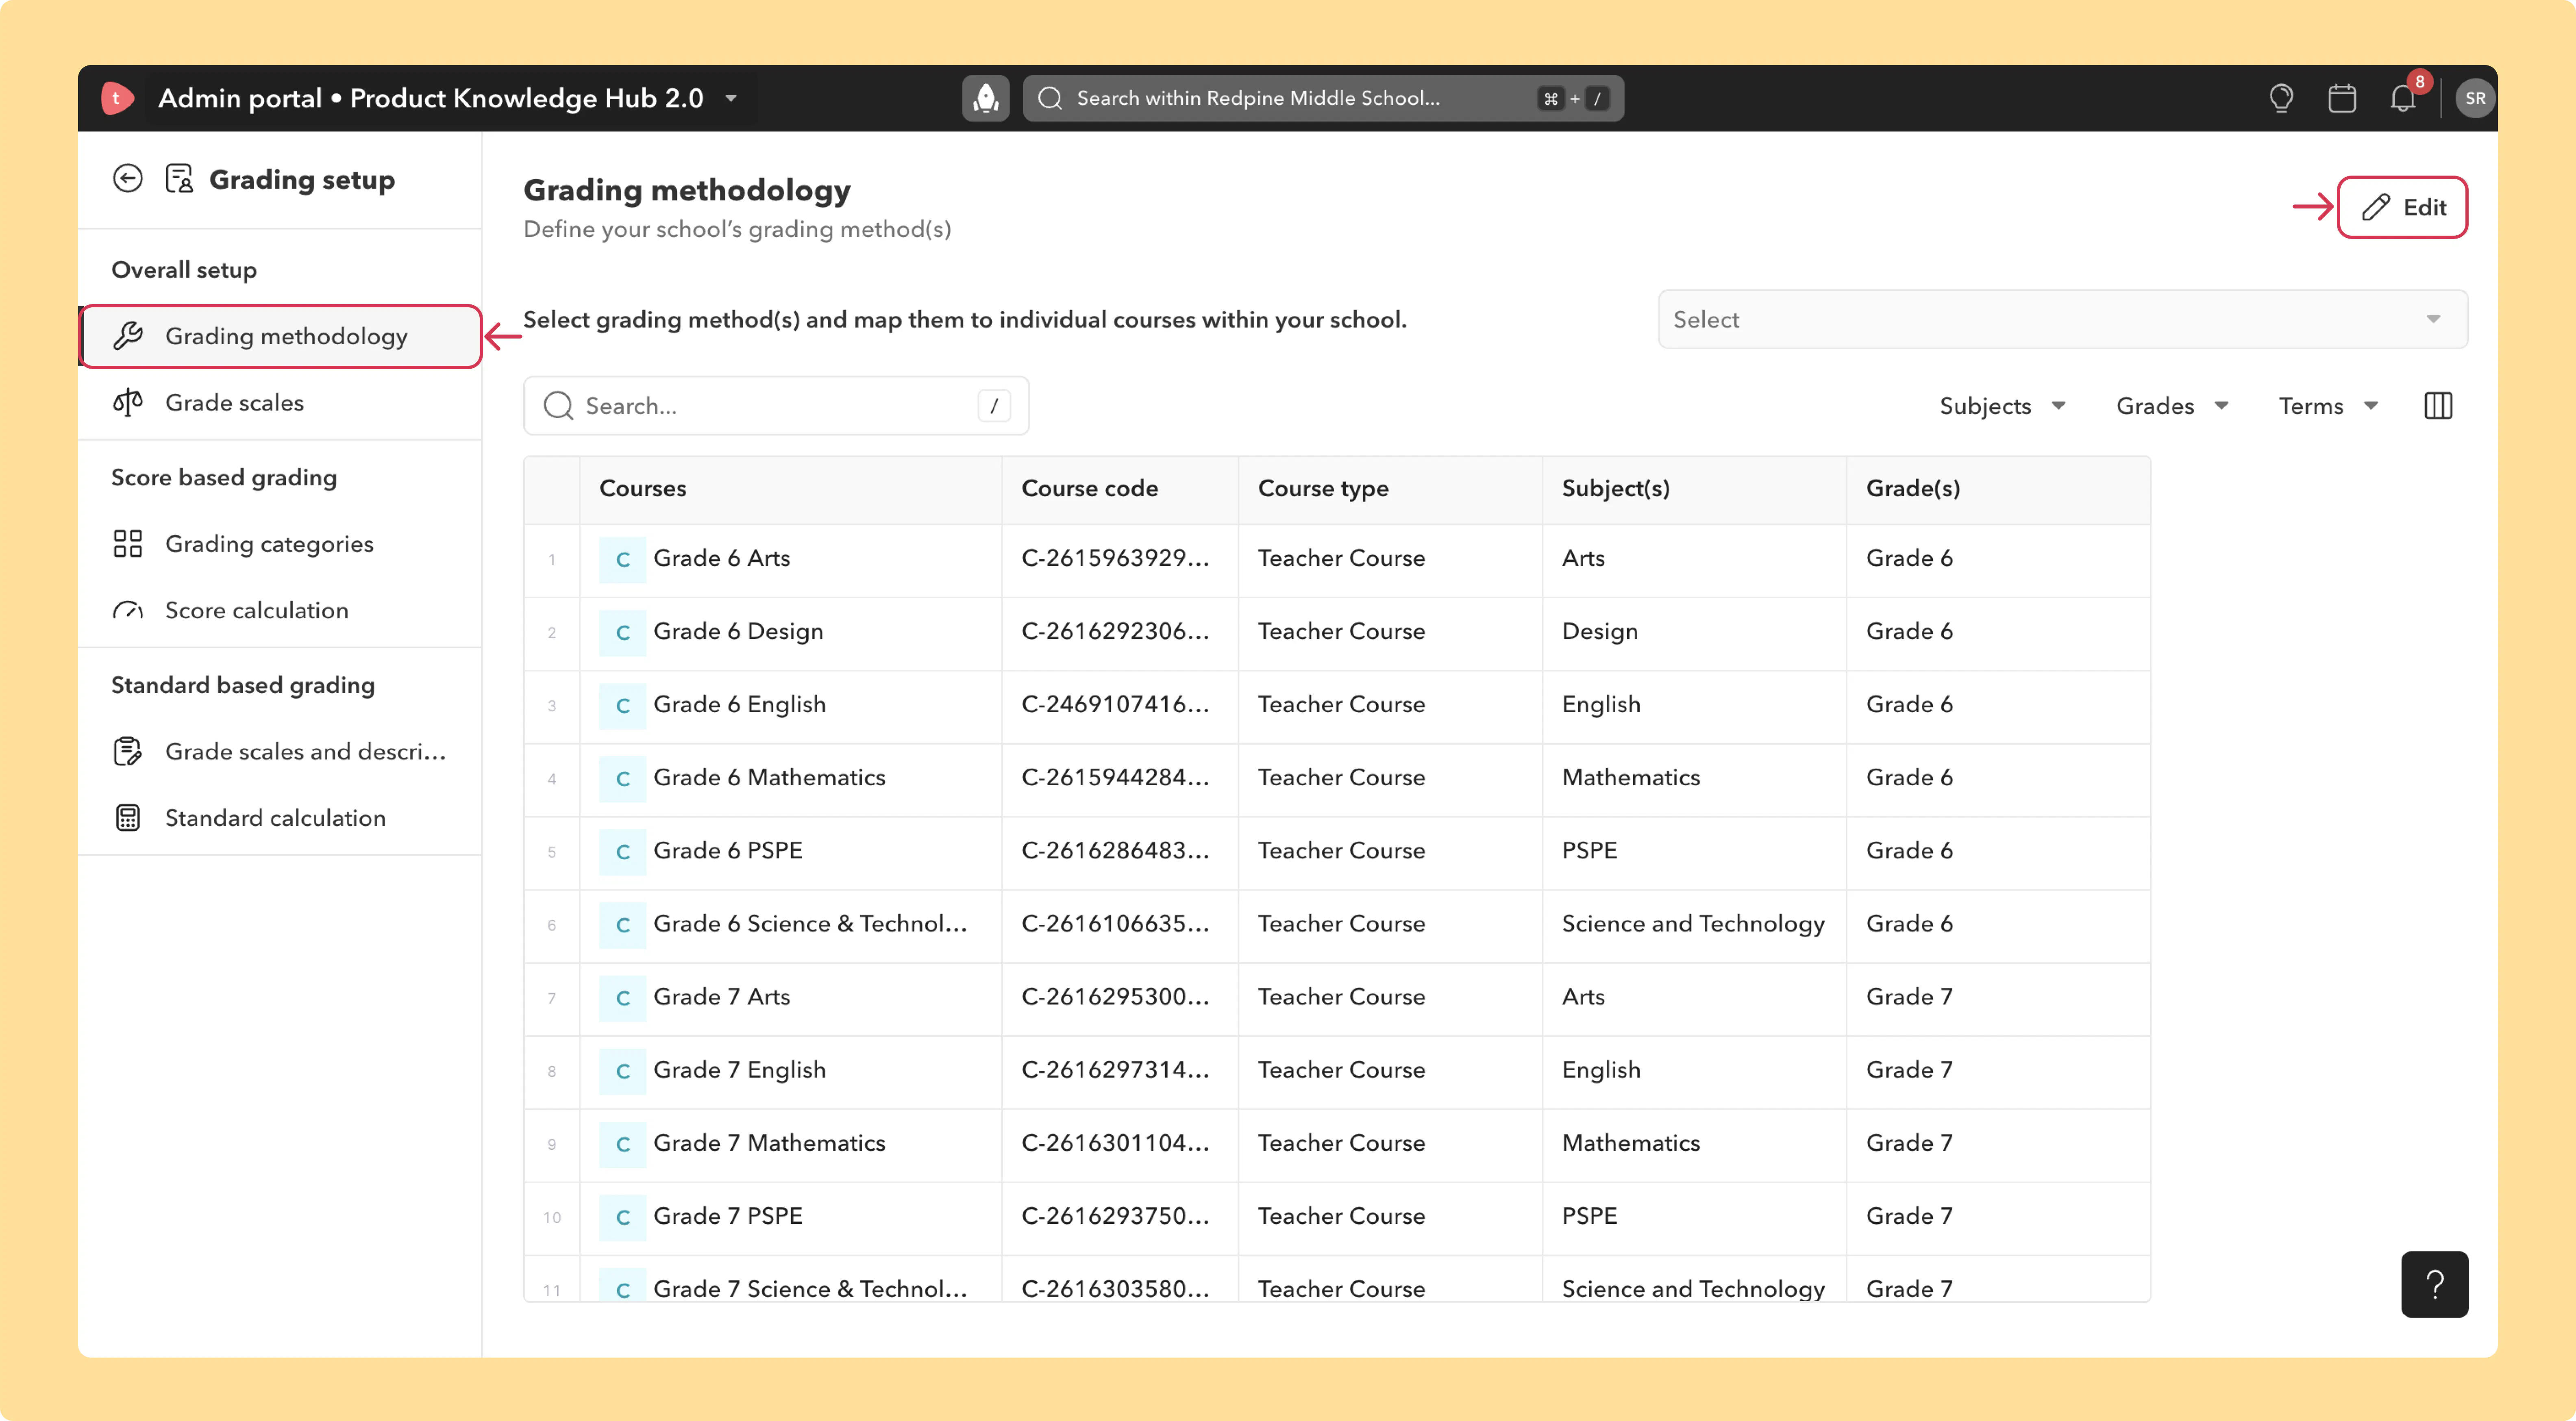Click the C icon for Grade 7 Arts
The image size is (2576, 1421).
pos(622,997)
